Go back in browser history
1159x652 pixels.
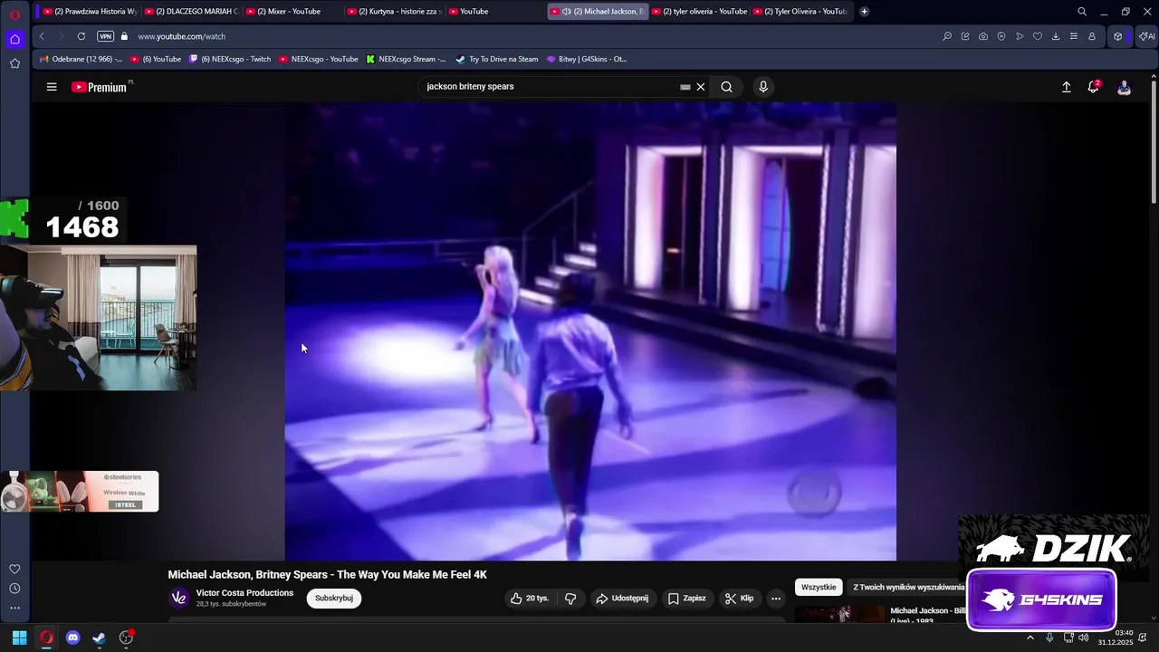(x=42, y=36)
